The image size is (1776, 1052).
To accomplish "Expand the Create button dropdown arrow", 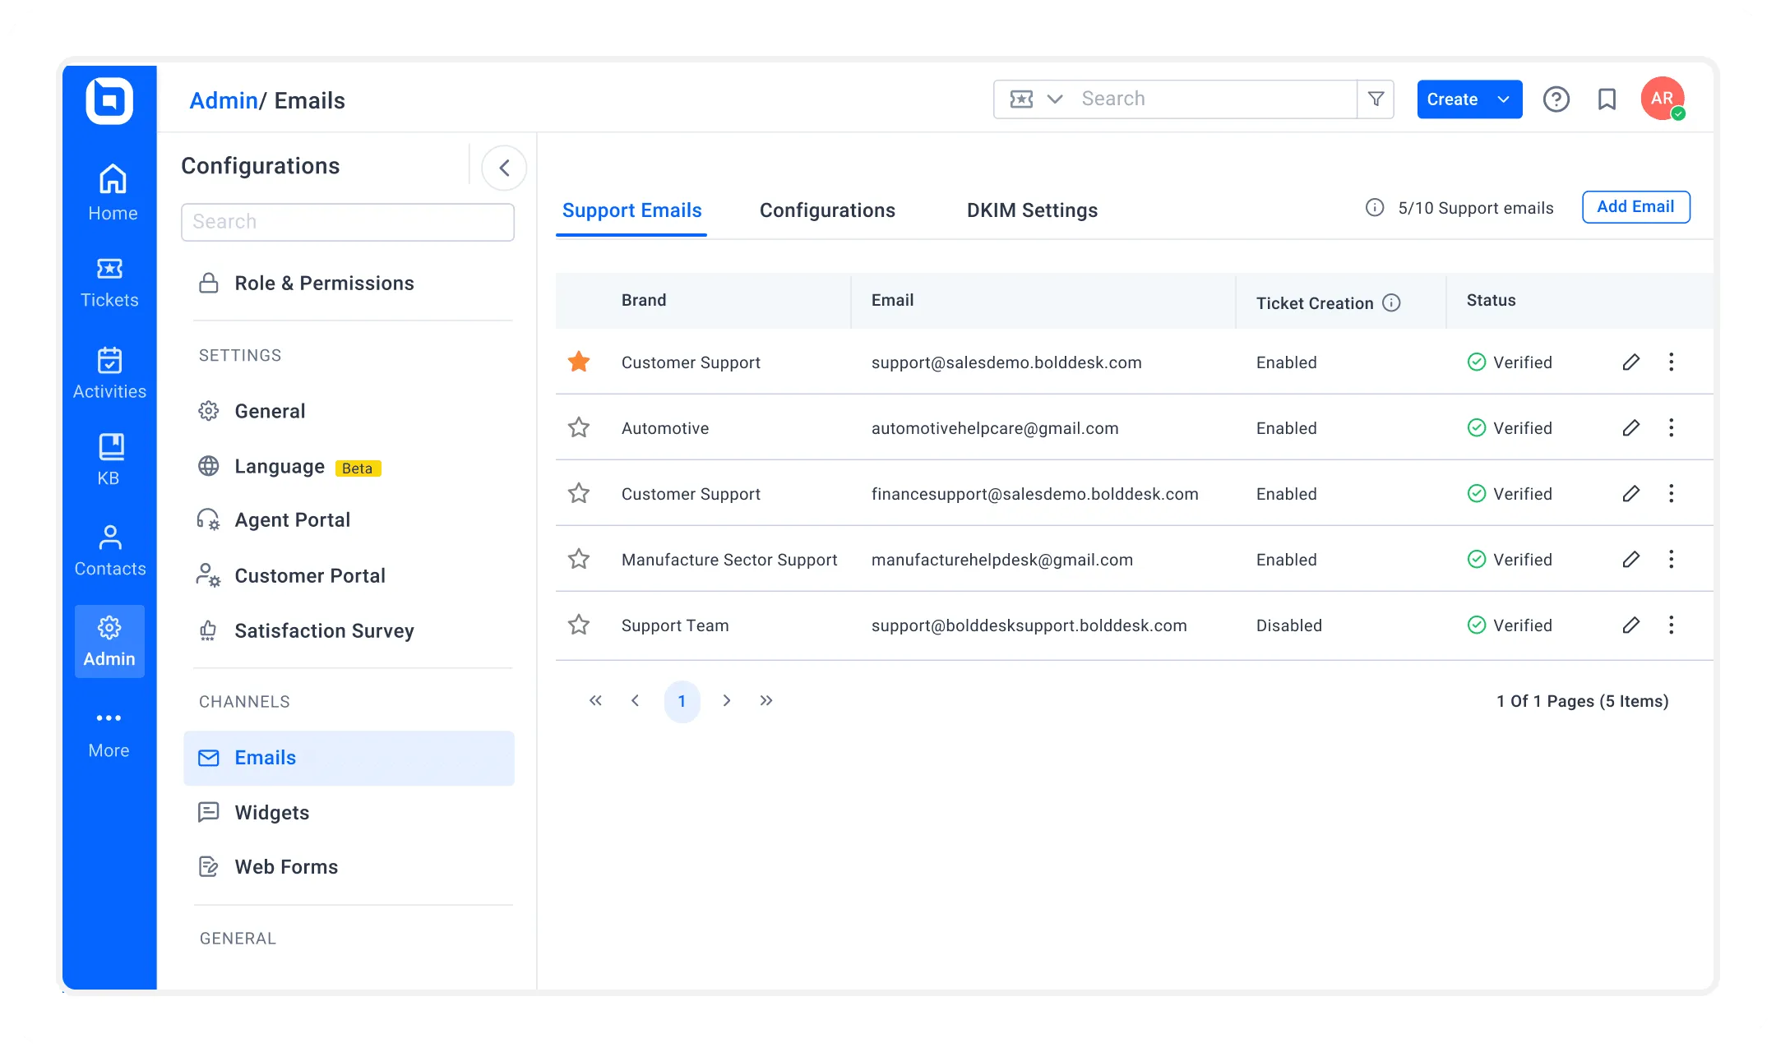I will pos(1503,98).
